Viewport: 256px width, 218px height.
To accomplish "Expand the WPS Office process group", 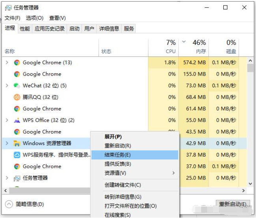I will pos(7,120).
